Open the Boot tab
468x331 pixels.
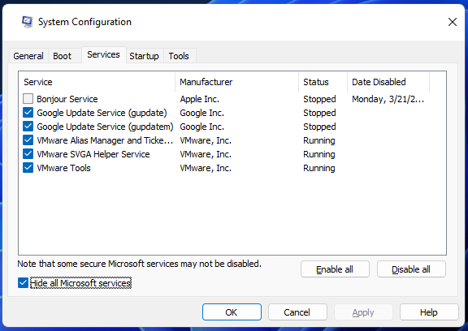tap(62, 56)
